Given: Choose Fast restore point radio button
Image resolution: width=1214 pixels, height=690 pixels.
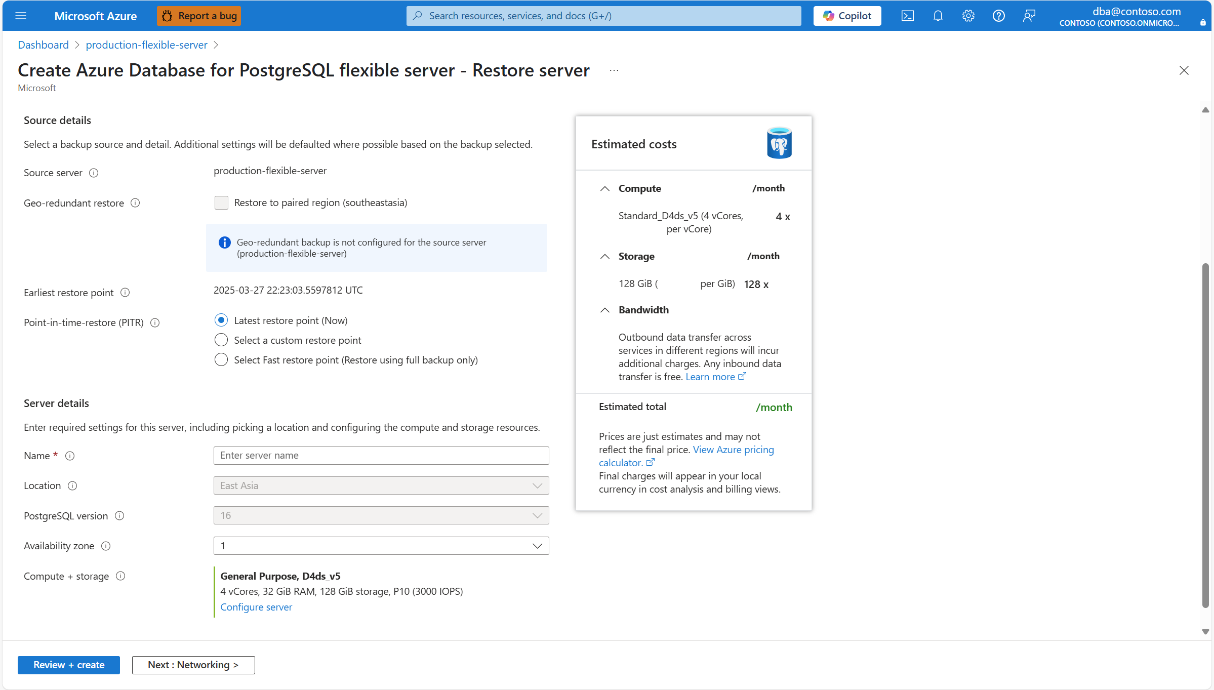Looking at the screenshot, I should (x=221, y=360).
